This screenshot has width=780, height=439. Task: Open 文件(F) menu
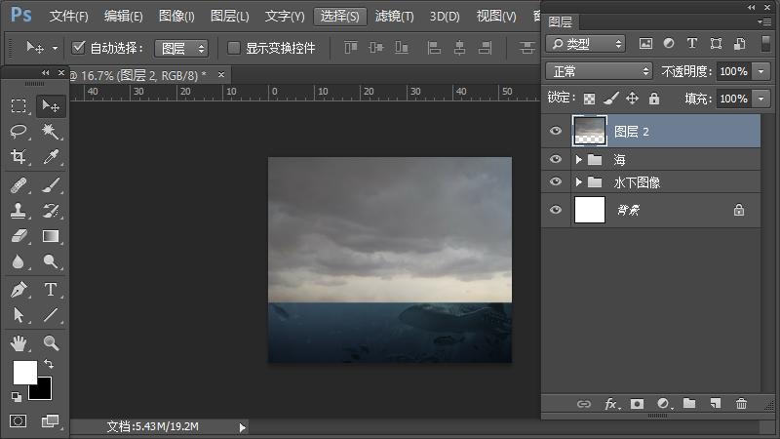click(x=68, y=17)
